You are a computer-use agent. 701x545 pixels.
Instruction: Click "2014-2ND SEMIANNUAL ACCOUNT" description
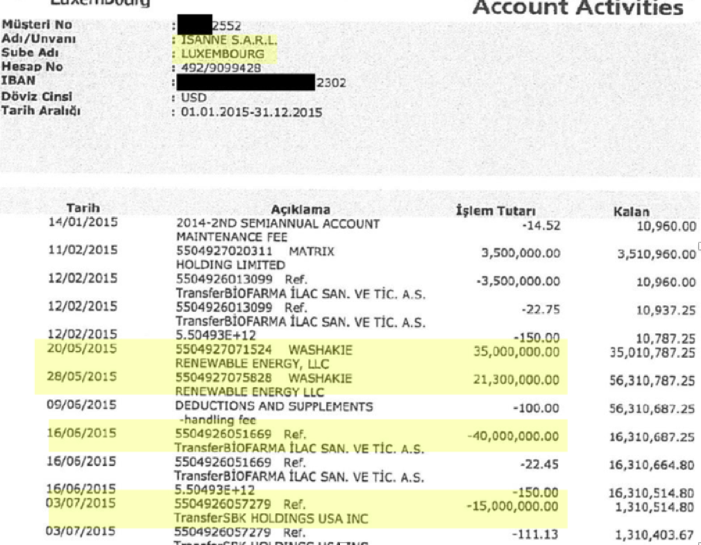click(277, 224)
